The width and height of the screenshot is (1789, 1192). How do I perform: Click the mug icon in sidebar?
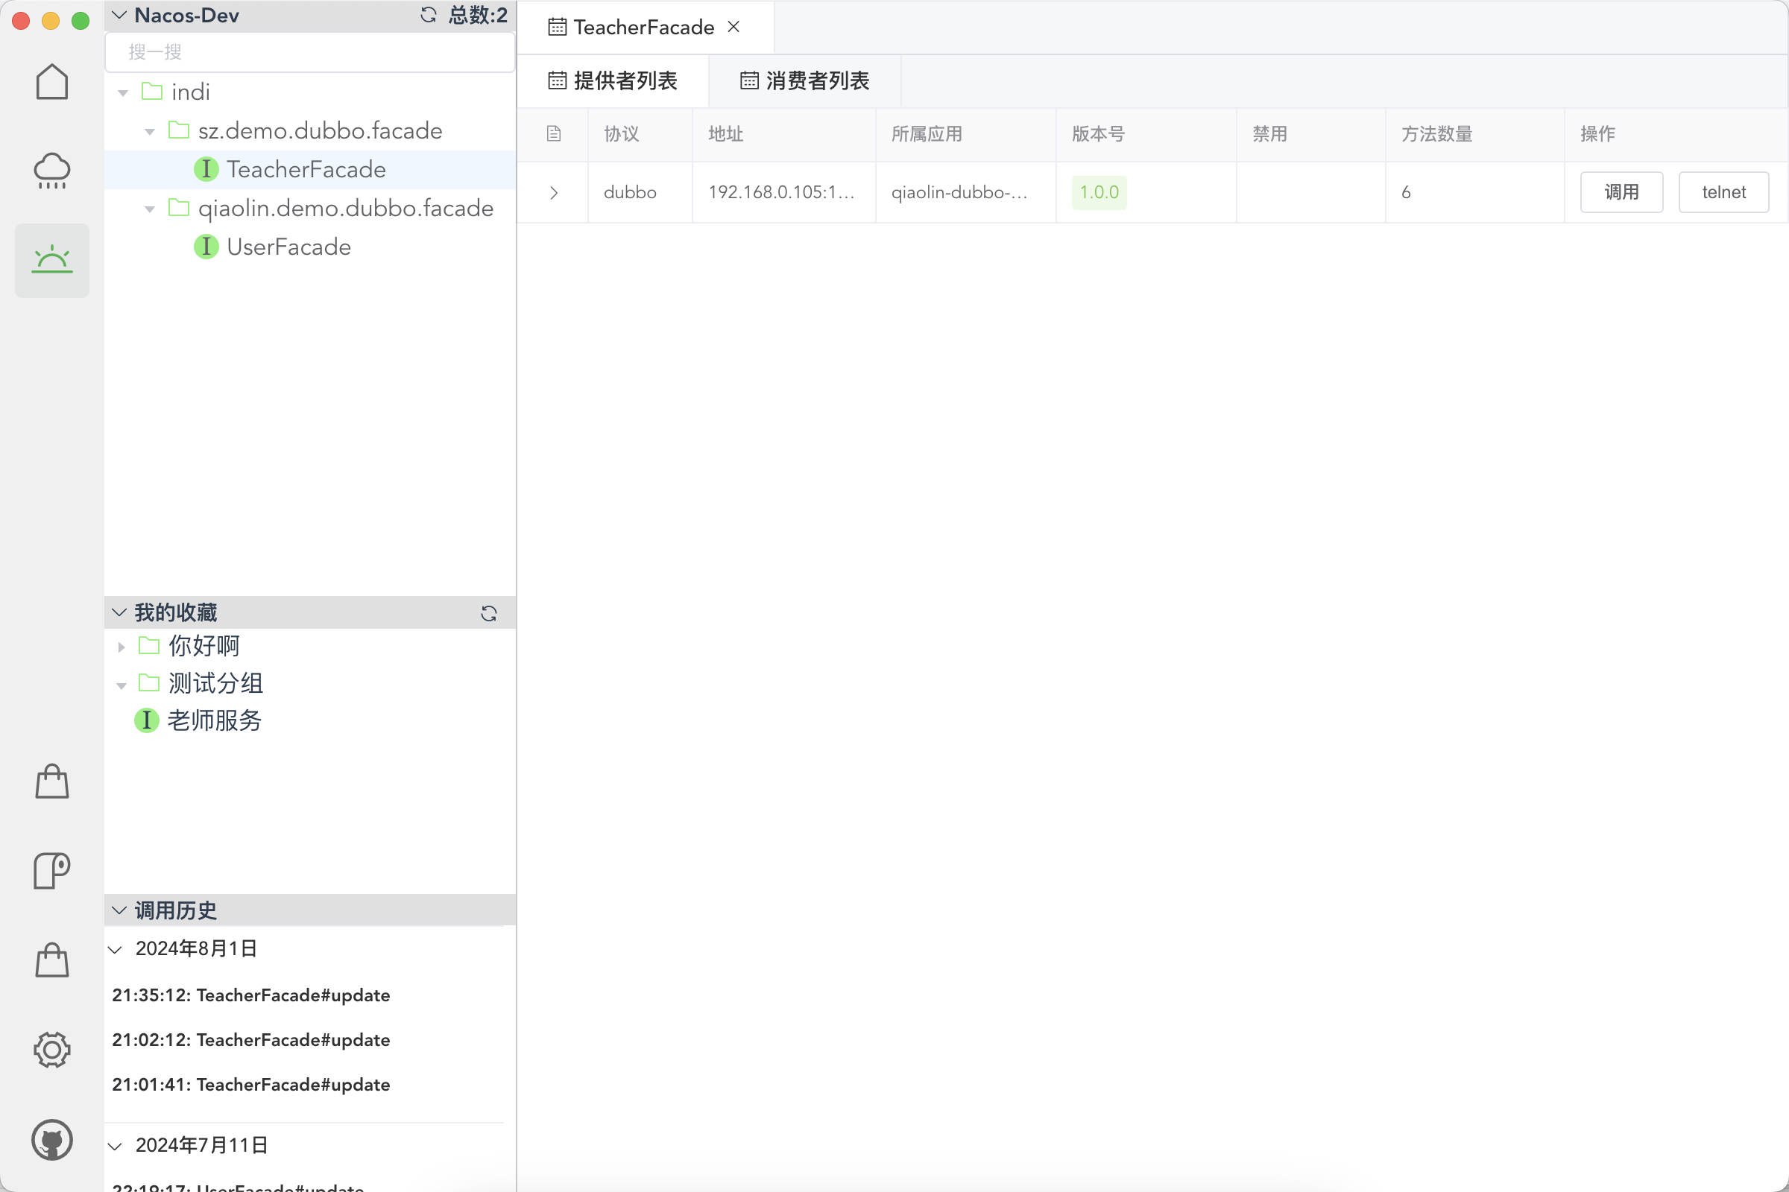tap(51, 869)
